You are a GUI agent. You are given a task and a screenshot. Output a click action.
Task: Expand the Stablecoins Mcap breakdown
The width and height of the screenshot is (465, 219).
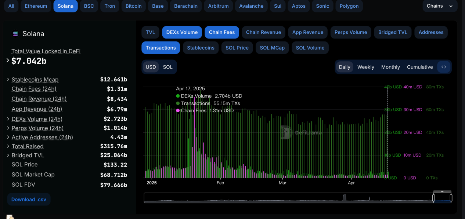[8, 80]
